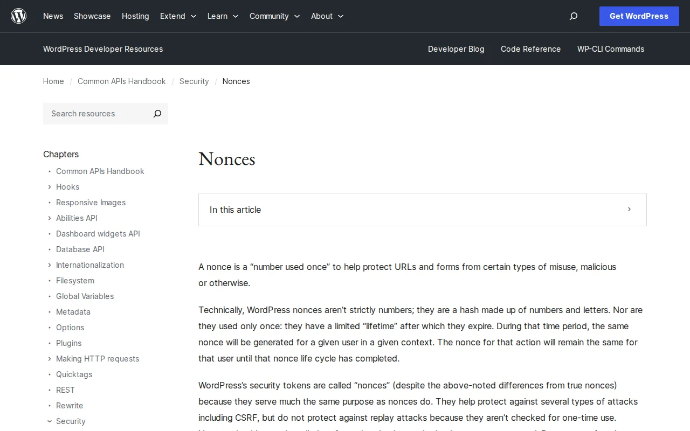The image size is (690, 431).
Task: Expand the 'In this article' section
Action: coord(629,210)
